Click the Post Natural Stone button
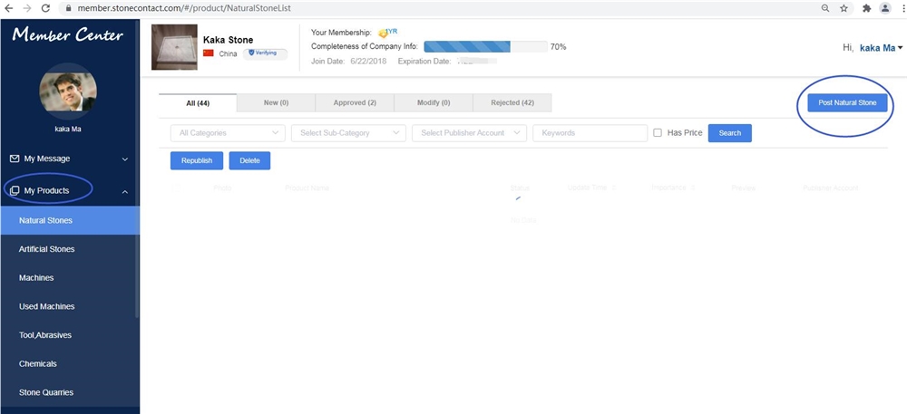The width and height of the screenshot is (907, 414). [x=847, y=102]
